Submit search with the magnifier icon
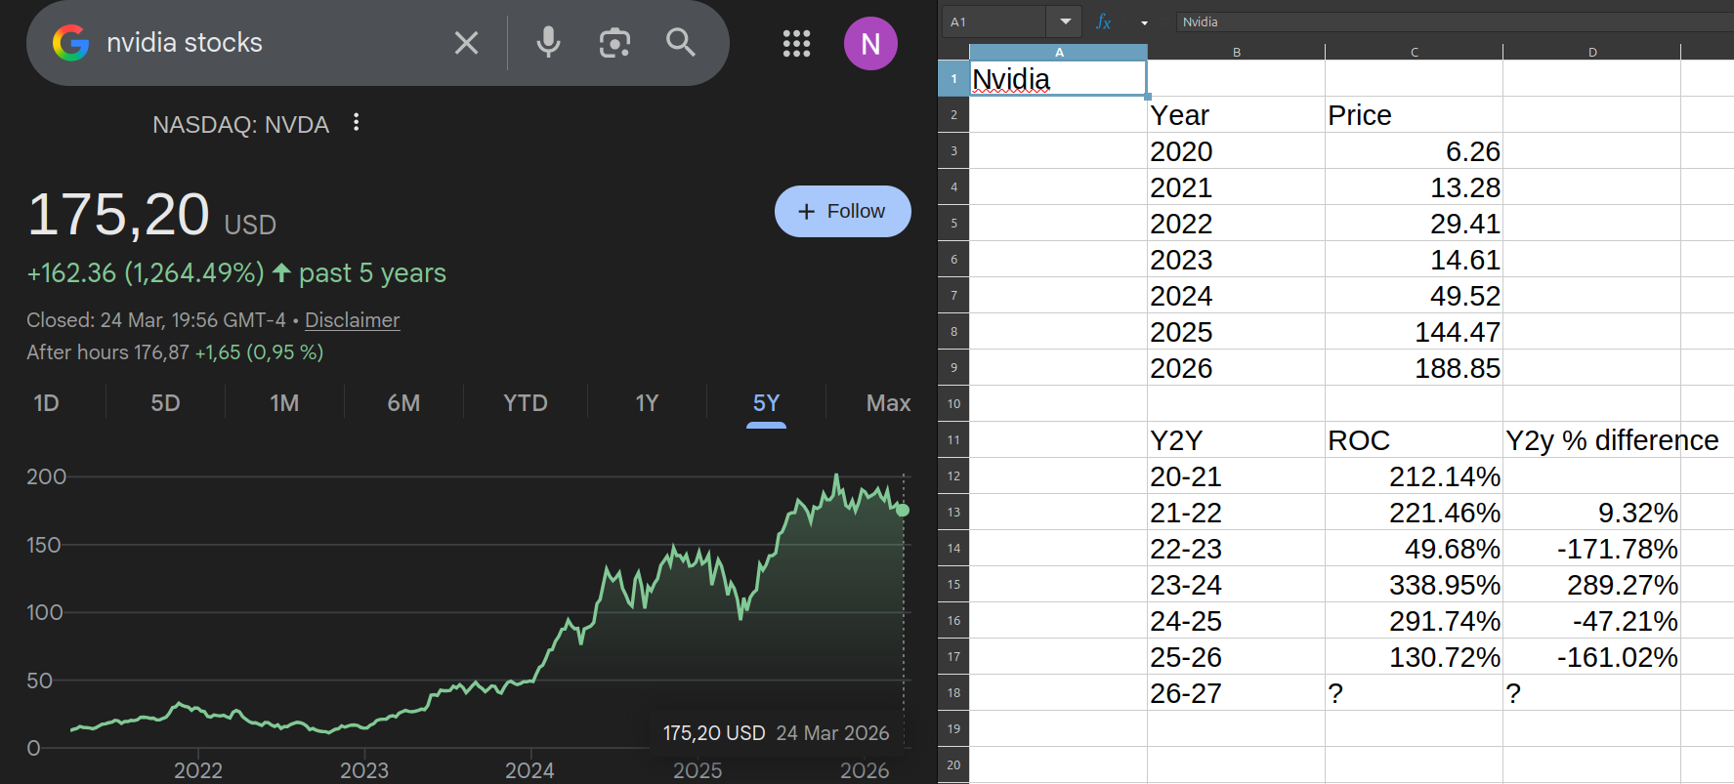Image resolution: width=1734 pixels, height=784 pixels. (x=681, y=43)
